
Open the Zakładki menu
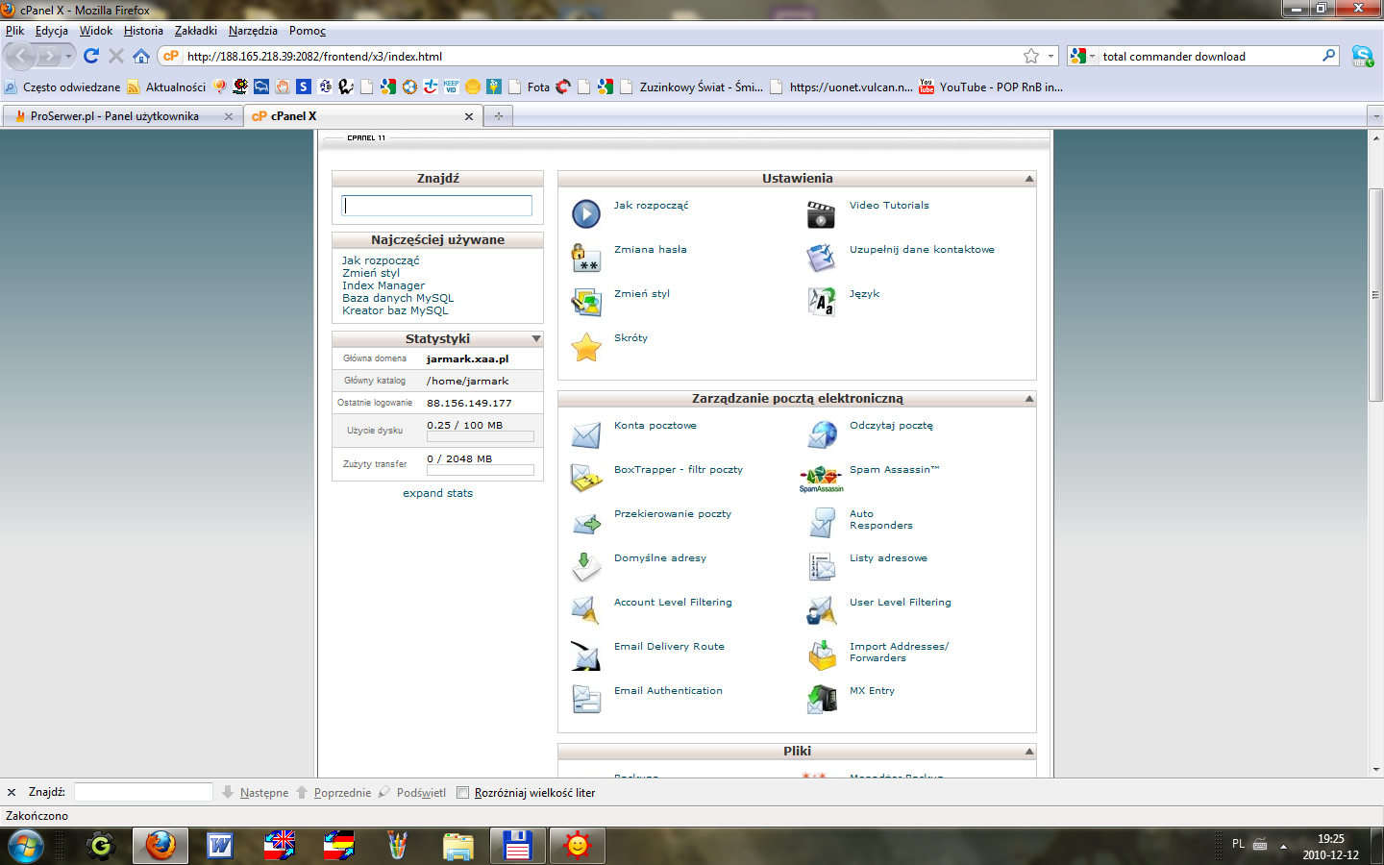tap(195, 31)
